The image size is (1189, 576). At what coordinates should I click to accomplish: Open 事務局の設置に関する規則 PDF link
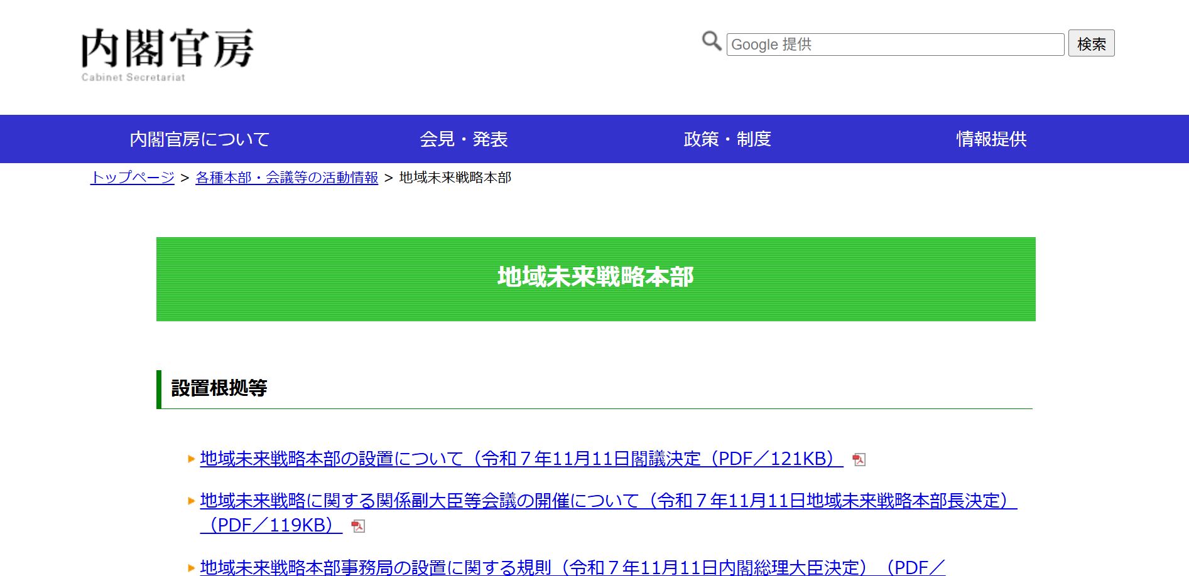pyautogui.click(x=572, y=567)
